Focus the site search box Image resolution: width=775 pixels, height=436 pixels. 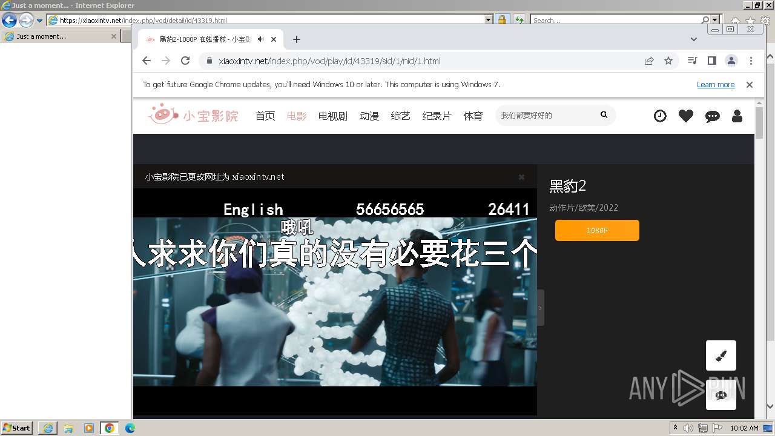coord(545,115)
